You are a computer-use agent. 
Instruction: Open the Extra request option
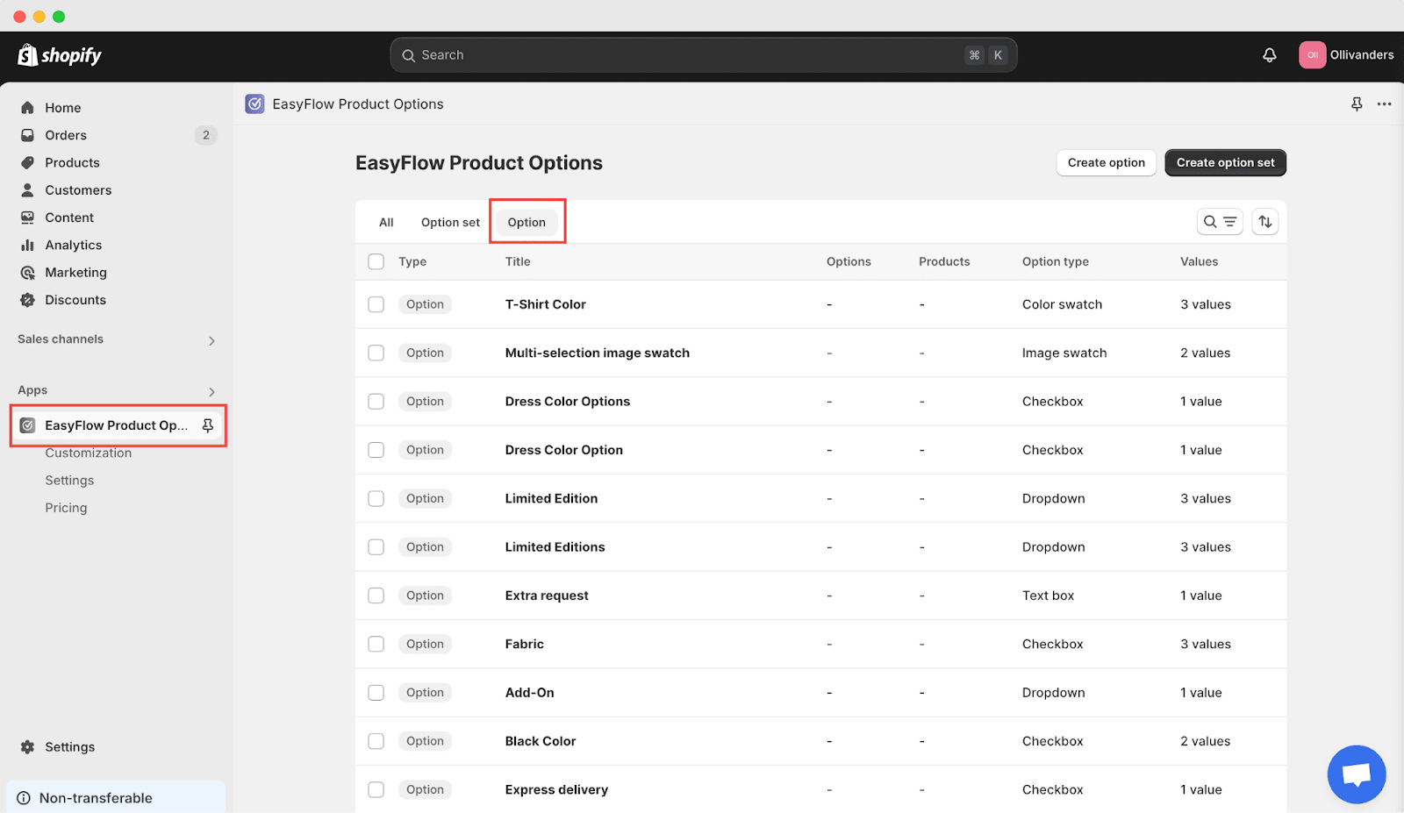(547, 595)
